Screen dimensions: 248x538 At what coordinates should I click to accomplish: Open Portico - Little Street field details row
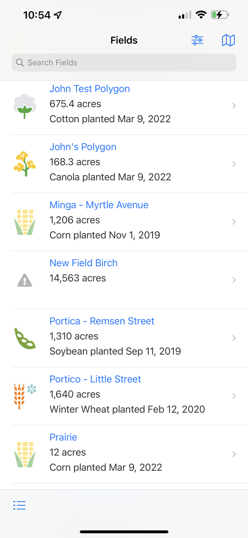(x=95, y=379)
